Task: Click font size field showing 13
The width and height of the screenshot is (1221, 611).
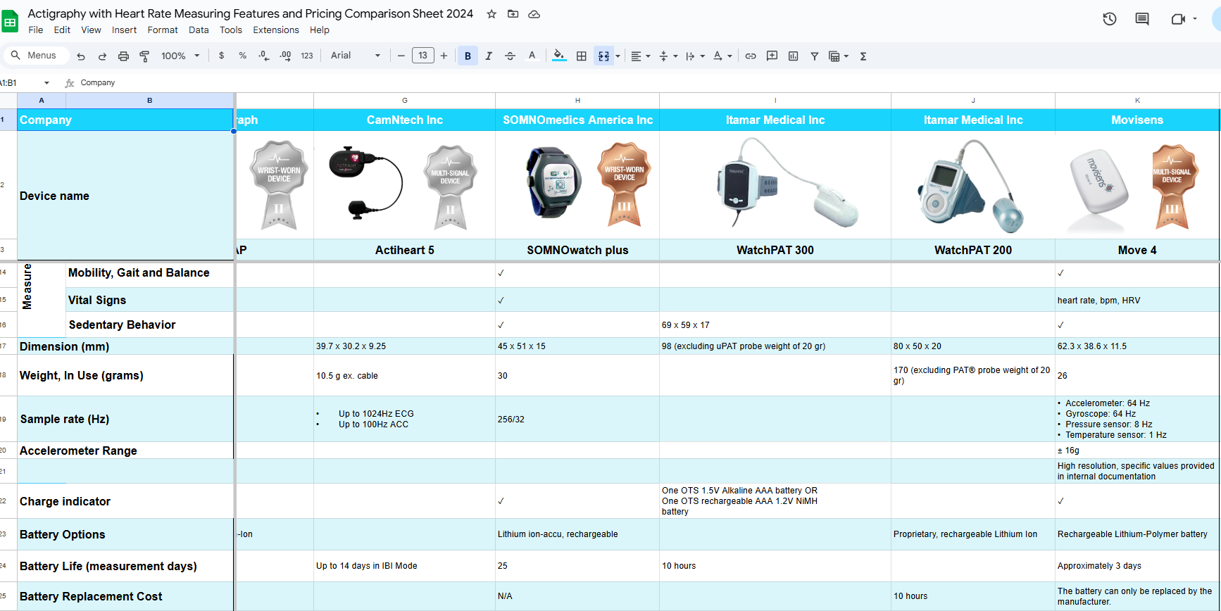Action: 422,56
